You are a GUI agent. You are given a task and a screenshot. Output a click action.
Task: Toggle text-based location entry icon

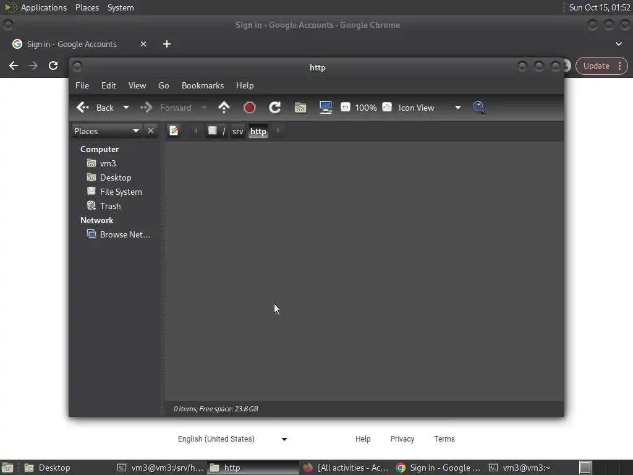point(174,131)
